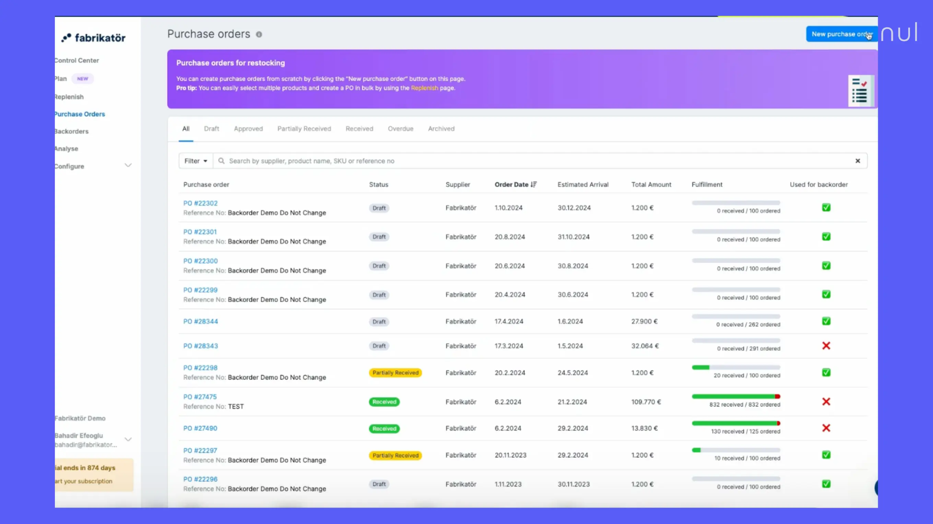Toggle backorder checkmark for PO #22300
Image resolution: width=933 pixels, height=524 pixels.
click(x=826, y=265)
